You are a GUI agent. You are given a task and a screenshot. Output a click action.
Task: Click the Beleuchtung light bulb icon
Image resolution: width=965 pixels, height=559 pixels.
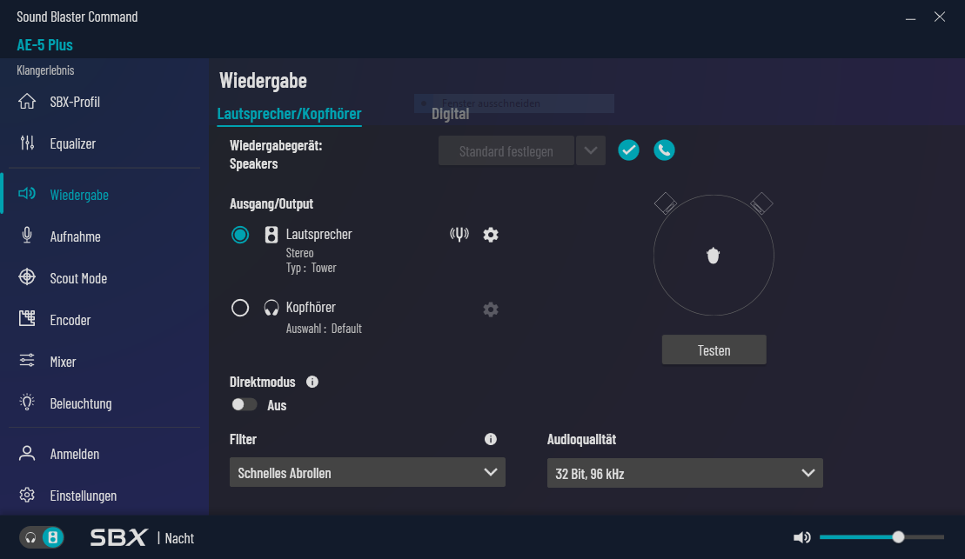tap(27, 403)
